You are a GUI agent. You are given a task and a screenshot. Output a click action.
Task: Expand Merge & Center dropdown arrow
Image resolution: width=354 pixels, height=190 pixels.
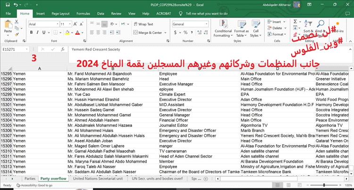[165, 33]
